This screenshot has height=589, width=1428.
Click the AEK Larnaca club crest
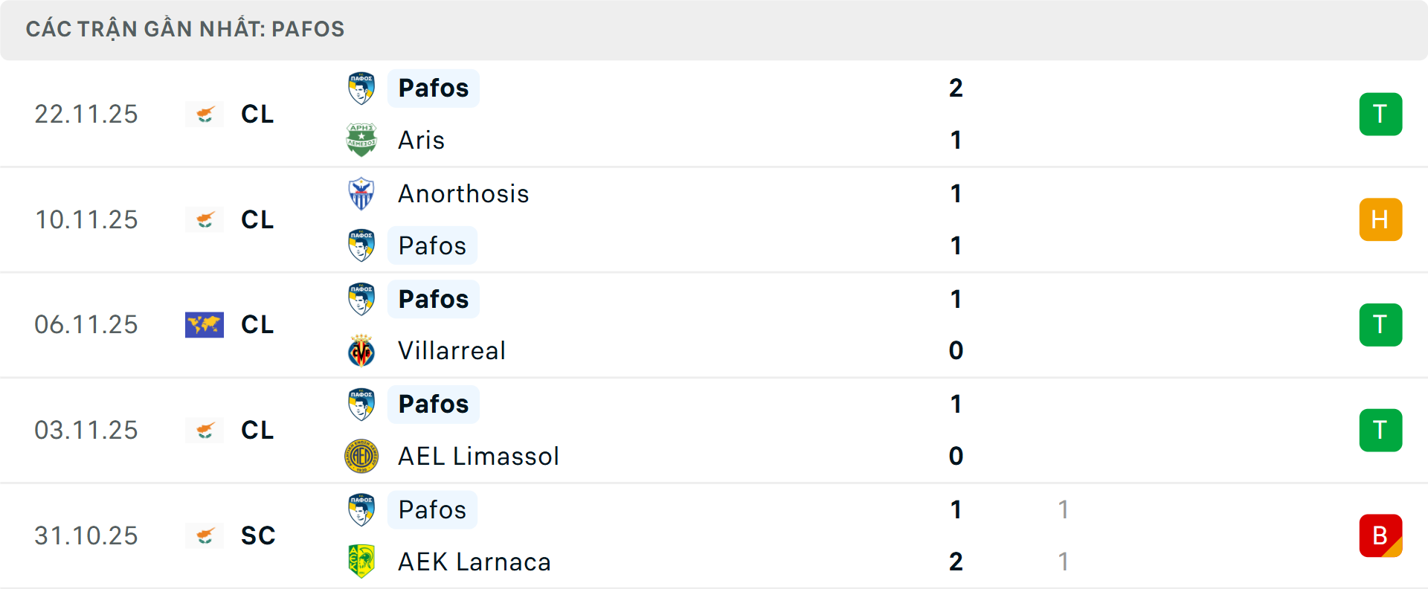pos(361,561)
